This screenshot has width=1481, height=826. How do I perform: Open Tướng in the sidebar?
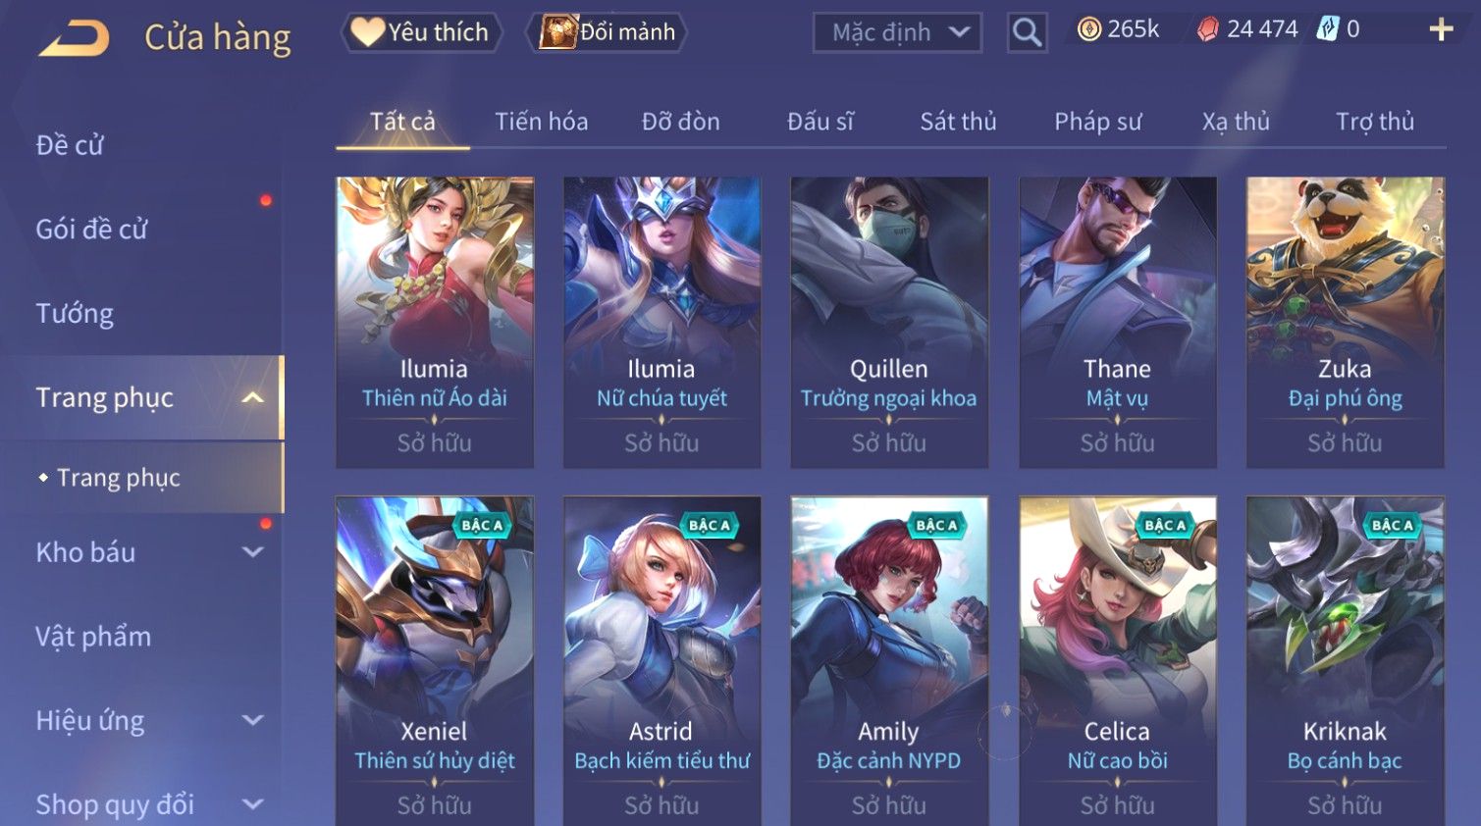coord(75,314)
